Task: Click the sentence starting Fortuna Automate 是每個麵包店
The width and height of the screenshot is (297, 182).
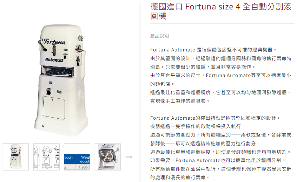Action: pyautogui.click(x=213, y=50)
